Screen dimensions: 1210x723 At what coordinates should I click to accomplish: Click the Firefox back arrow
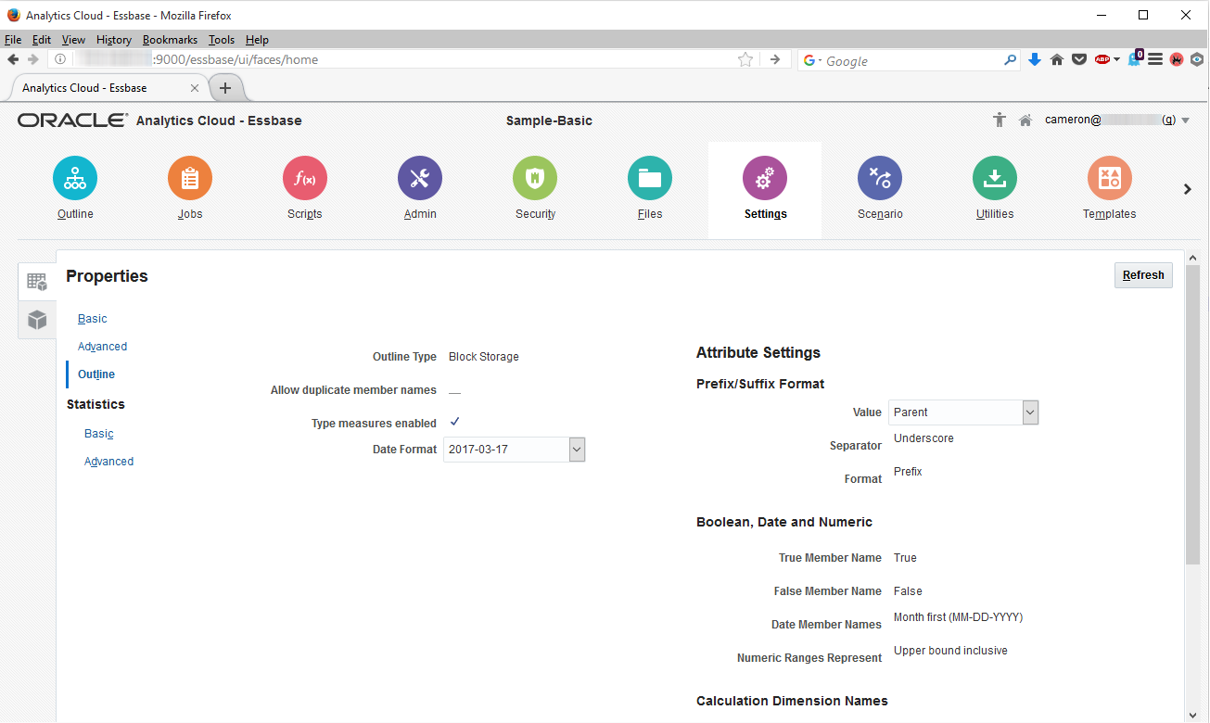point(13,59)
